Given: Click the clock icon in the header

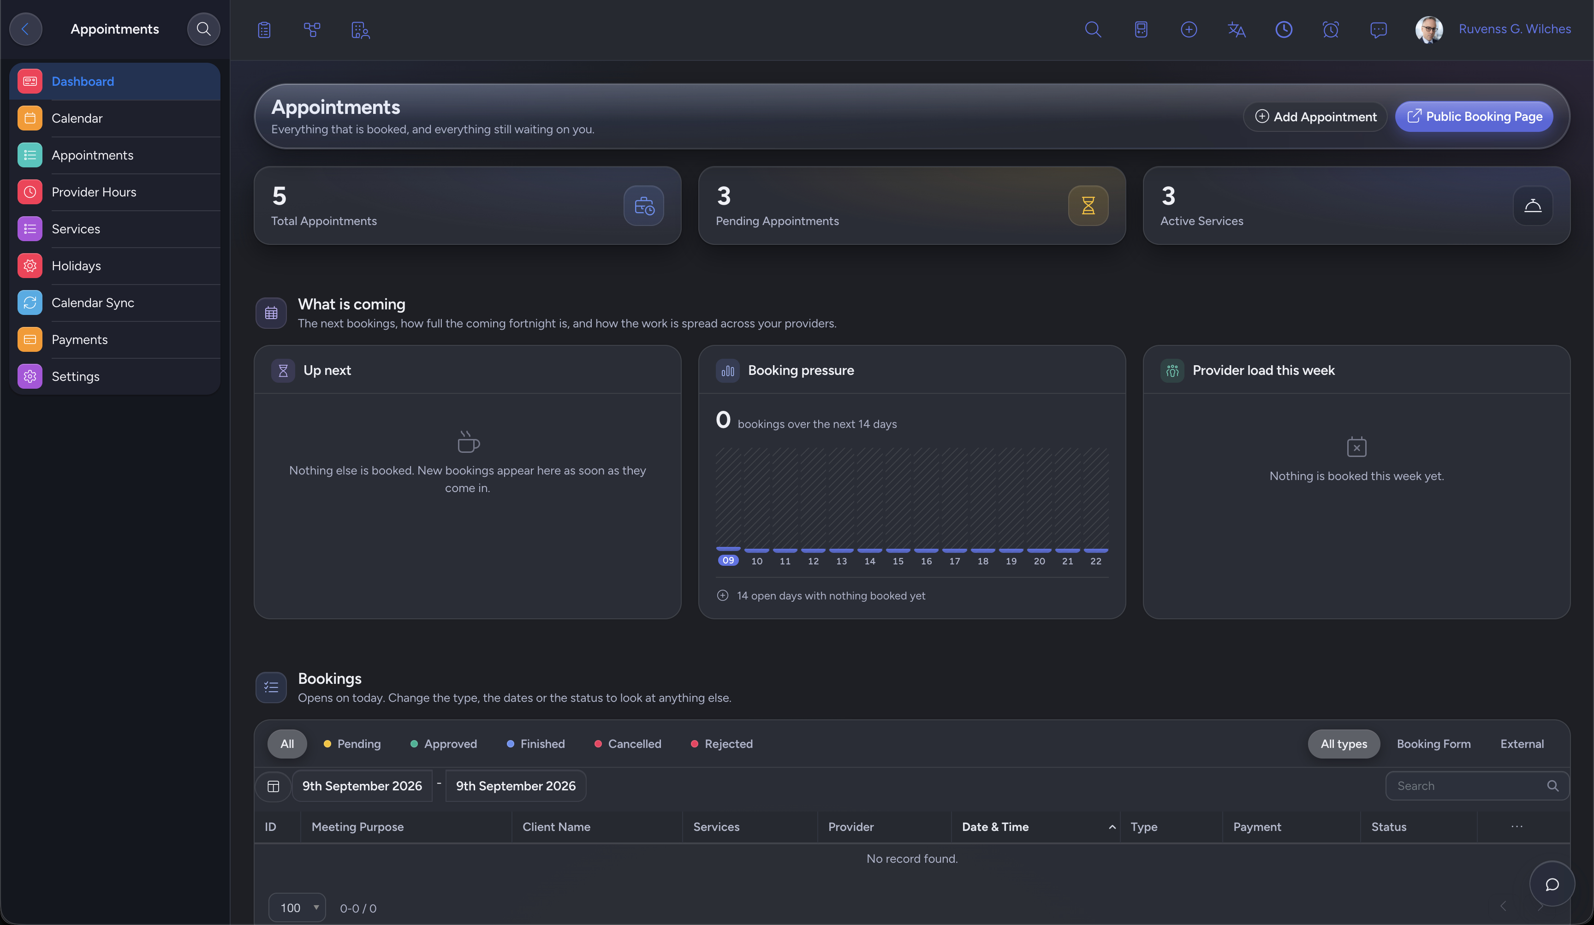Looking at the screenshot, I should point(1284,29).
